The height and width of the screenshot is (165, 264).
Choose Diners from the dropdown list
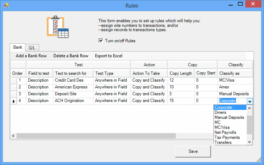[220, 112]
